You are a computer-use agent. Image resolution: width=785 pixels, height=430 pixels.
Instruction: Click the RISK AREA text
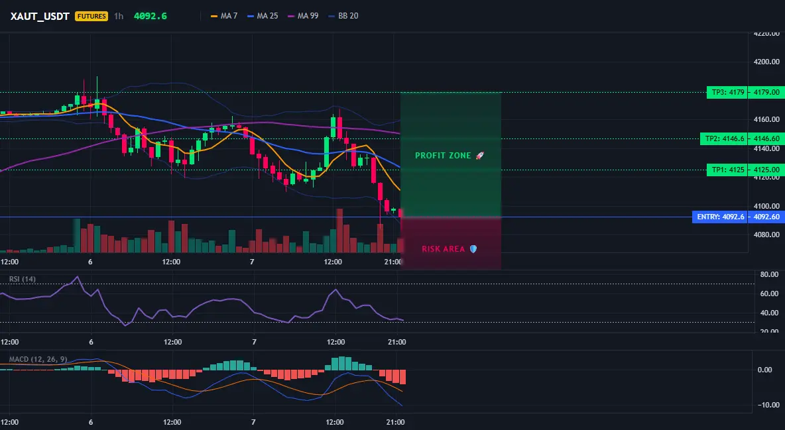[443, 248]
